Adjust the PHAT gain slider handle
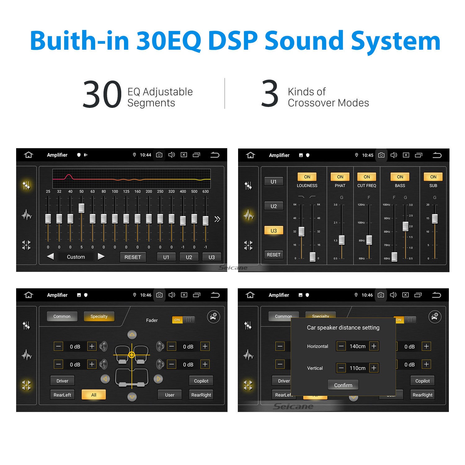 tap(342, 240)
